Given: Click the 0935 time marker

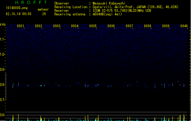Looking at the screenshot, I should point(93,26).
